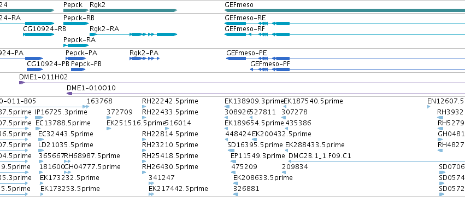
Task: Select EST 307278
Action: [x=295, y=112]
